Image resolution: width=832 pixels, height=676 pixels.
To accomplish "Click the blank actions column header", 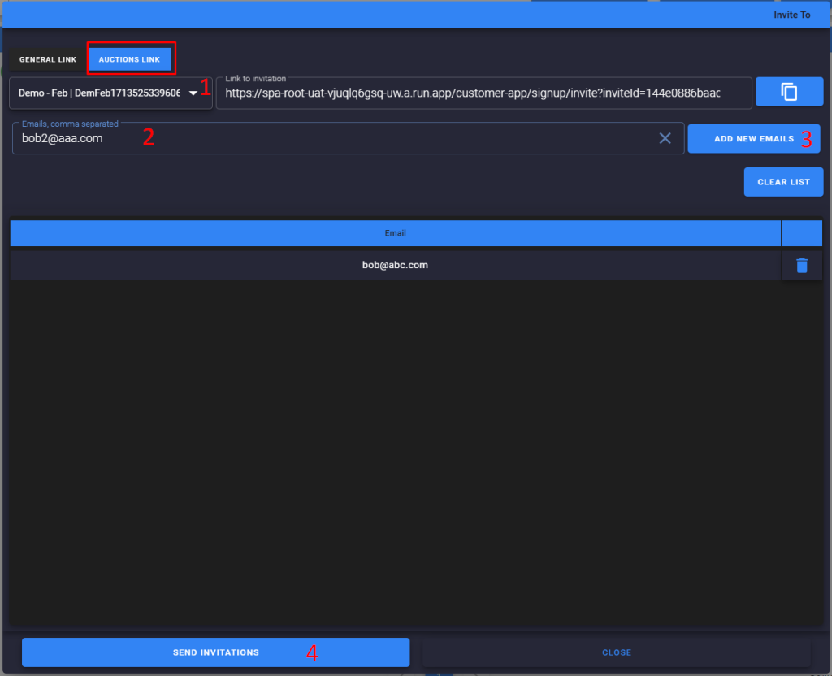I will coord(802,233).
